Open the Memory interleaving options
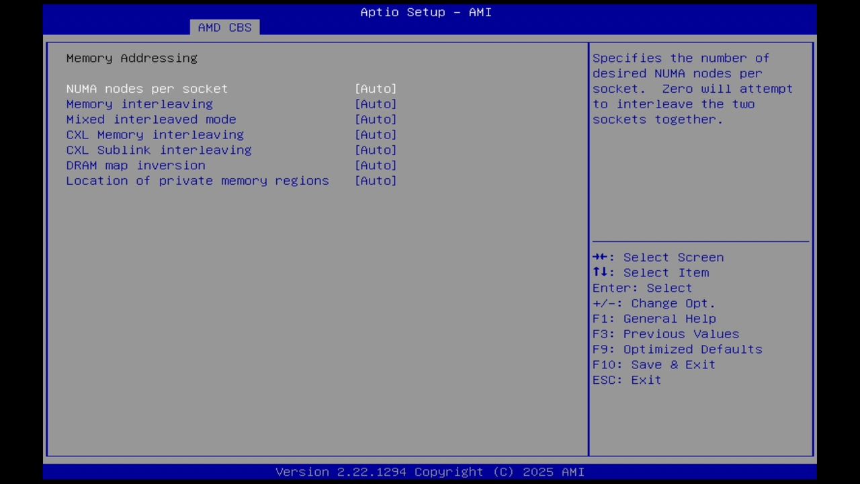 pyautogui.click(x=376, y=104)
